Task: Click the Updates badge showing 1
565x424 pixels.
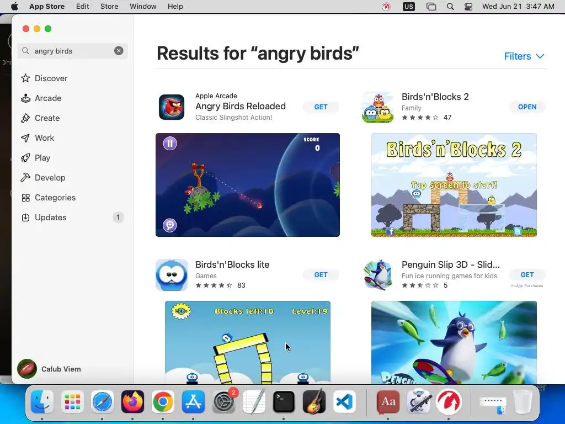Action: [x=118, y=218]
